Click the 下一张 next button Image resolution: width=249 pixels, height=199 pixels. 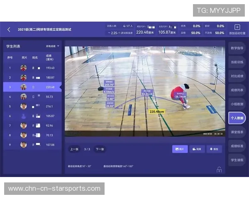click(100, 149)
